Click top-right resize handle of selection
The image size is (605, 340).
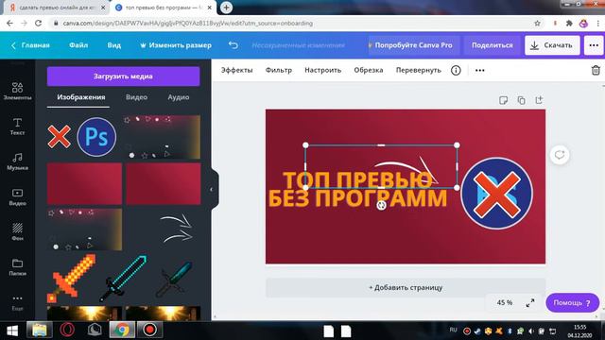(x=457, y=144)
